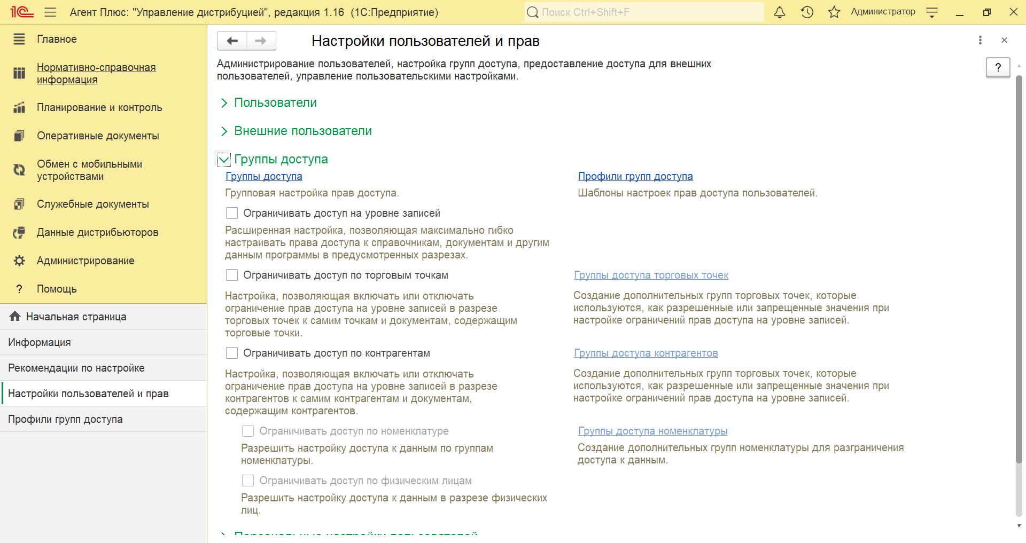
Task: Toggle Ограничивать доступ по номенклатуре checkbox
Action: click(x=248, y=431)
